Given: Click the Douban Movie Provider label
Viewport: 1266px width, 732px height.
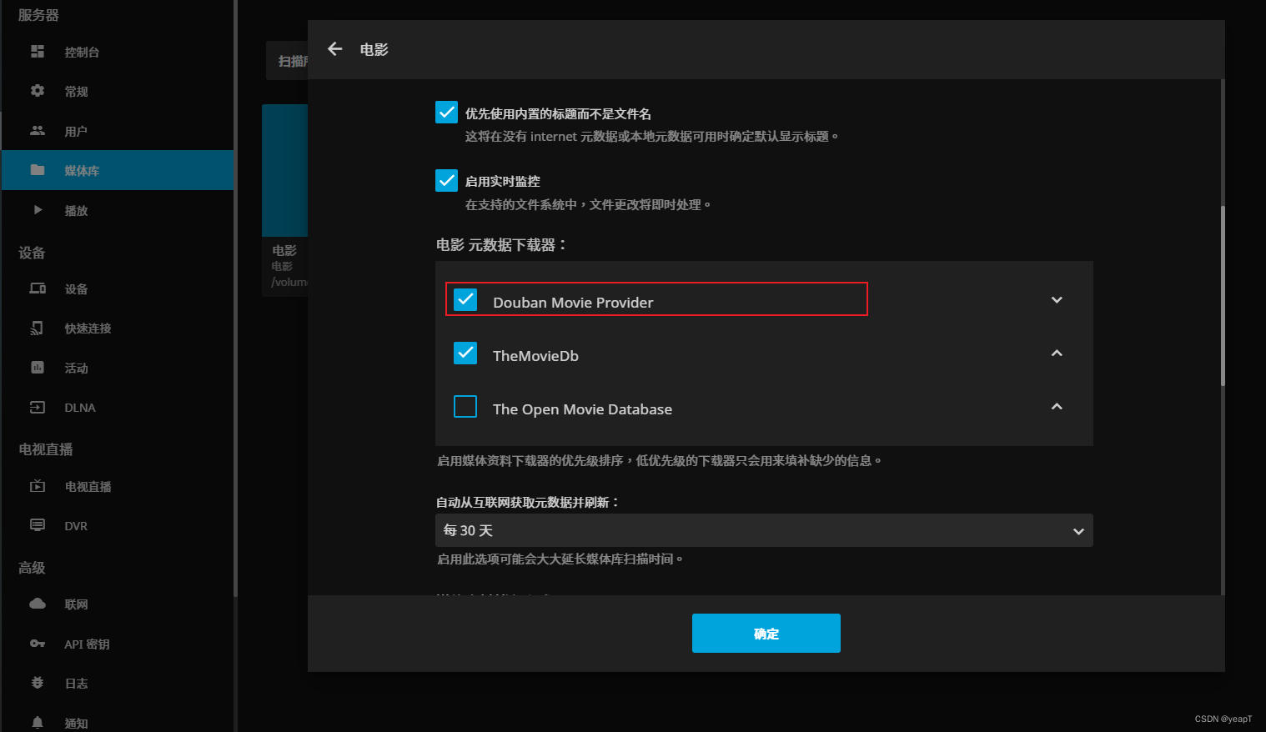Looking at the screenshot, I should click(x=573, y=303).
